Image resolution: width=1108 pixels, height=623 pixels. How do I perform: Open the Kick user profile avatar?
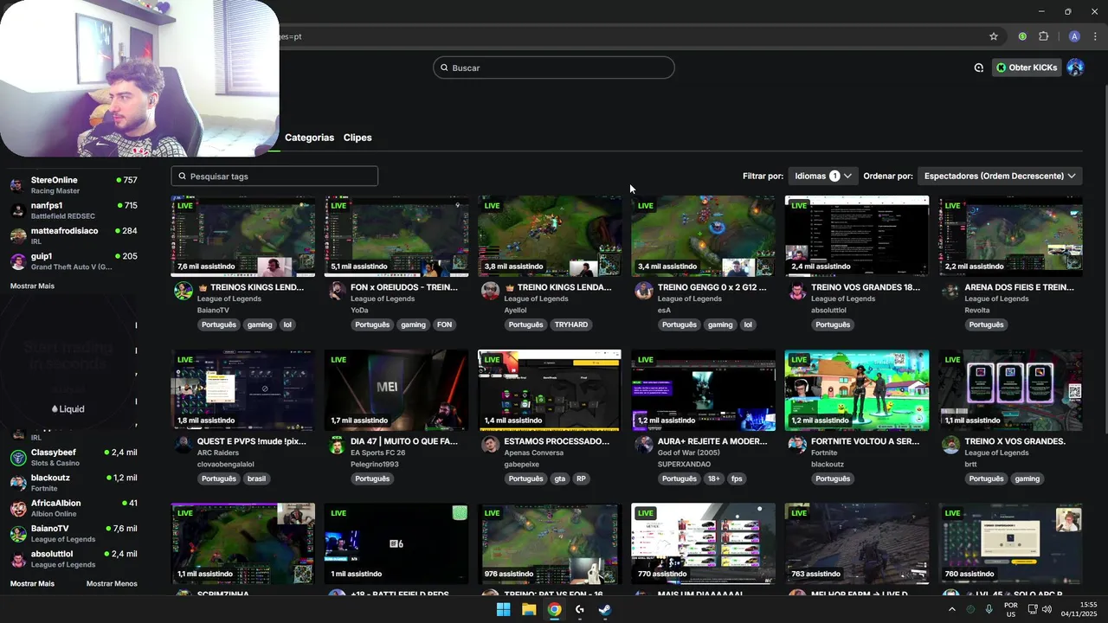pos(1075,67)
